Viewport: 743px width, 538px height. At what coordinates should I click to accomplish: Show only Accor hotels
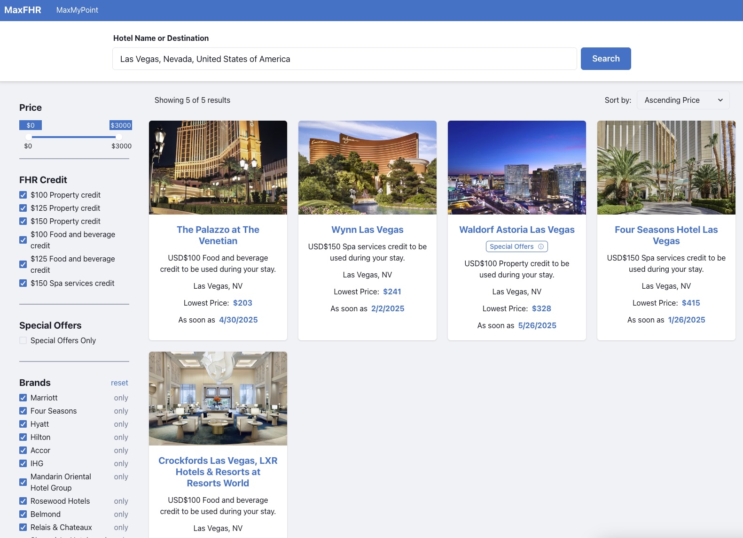pyautogui.click(x=121, y=450)
